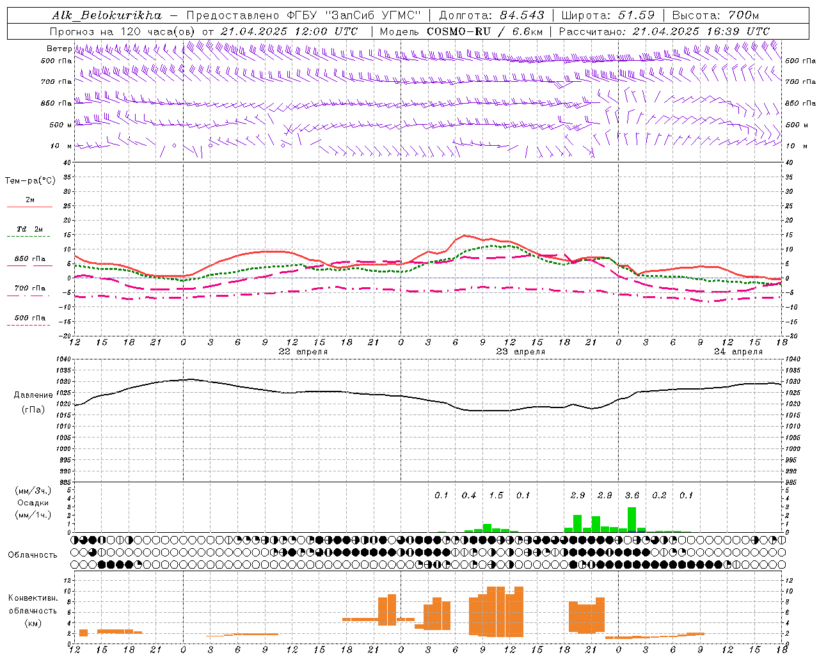
Task: Click the Осадки precipitation label
Action: [33, 503]
